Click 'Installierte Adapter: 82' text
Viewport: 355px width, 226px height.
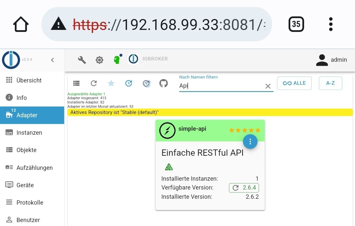coord(86,102)
